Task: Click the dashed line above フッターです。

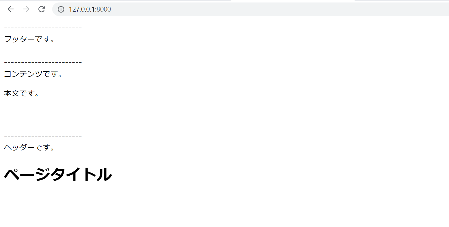Action: [43, 28]
